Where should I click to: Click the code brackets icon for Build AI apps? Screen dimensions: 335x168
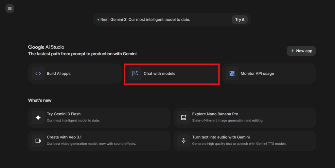tap(38, 74)
